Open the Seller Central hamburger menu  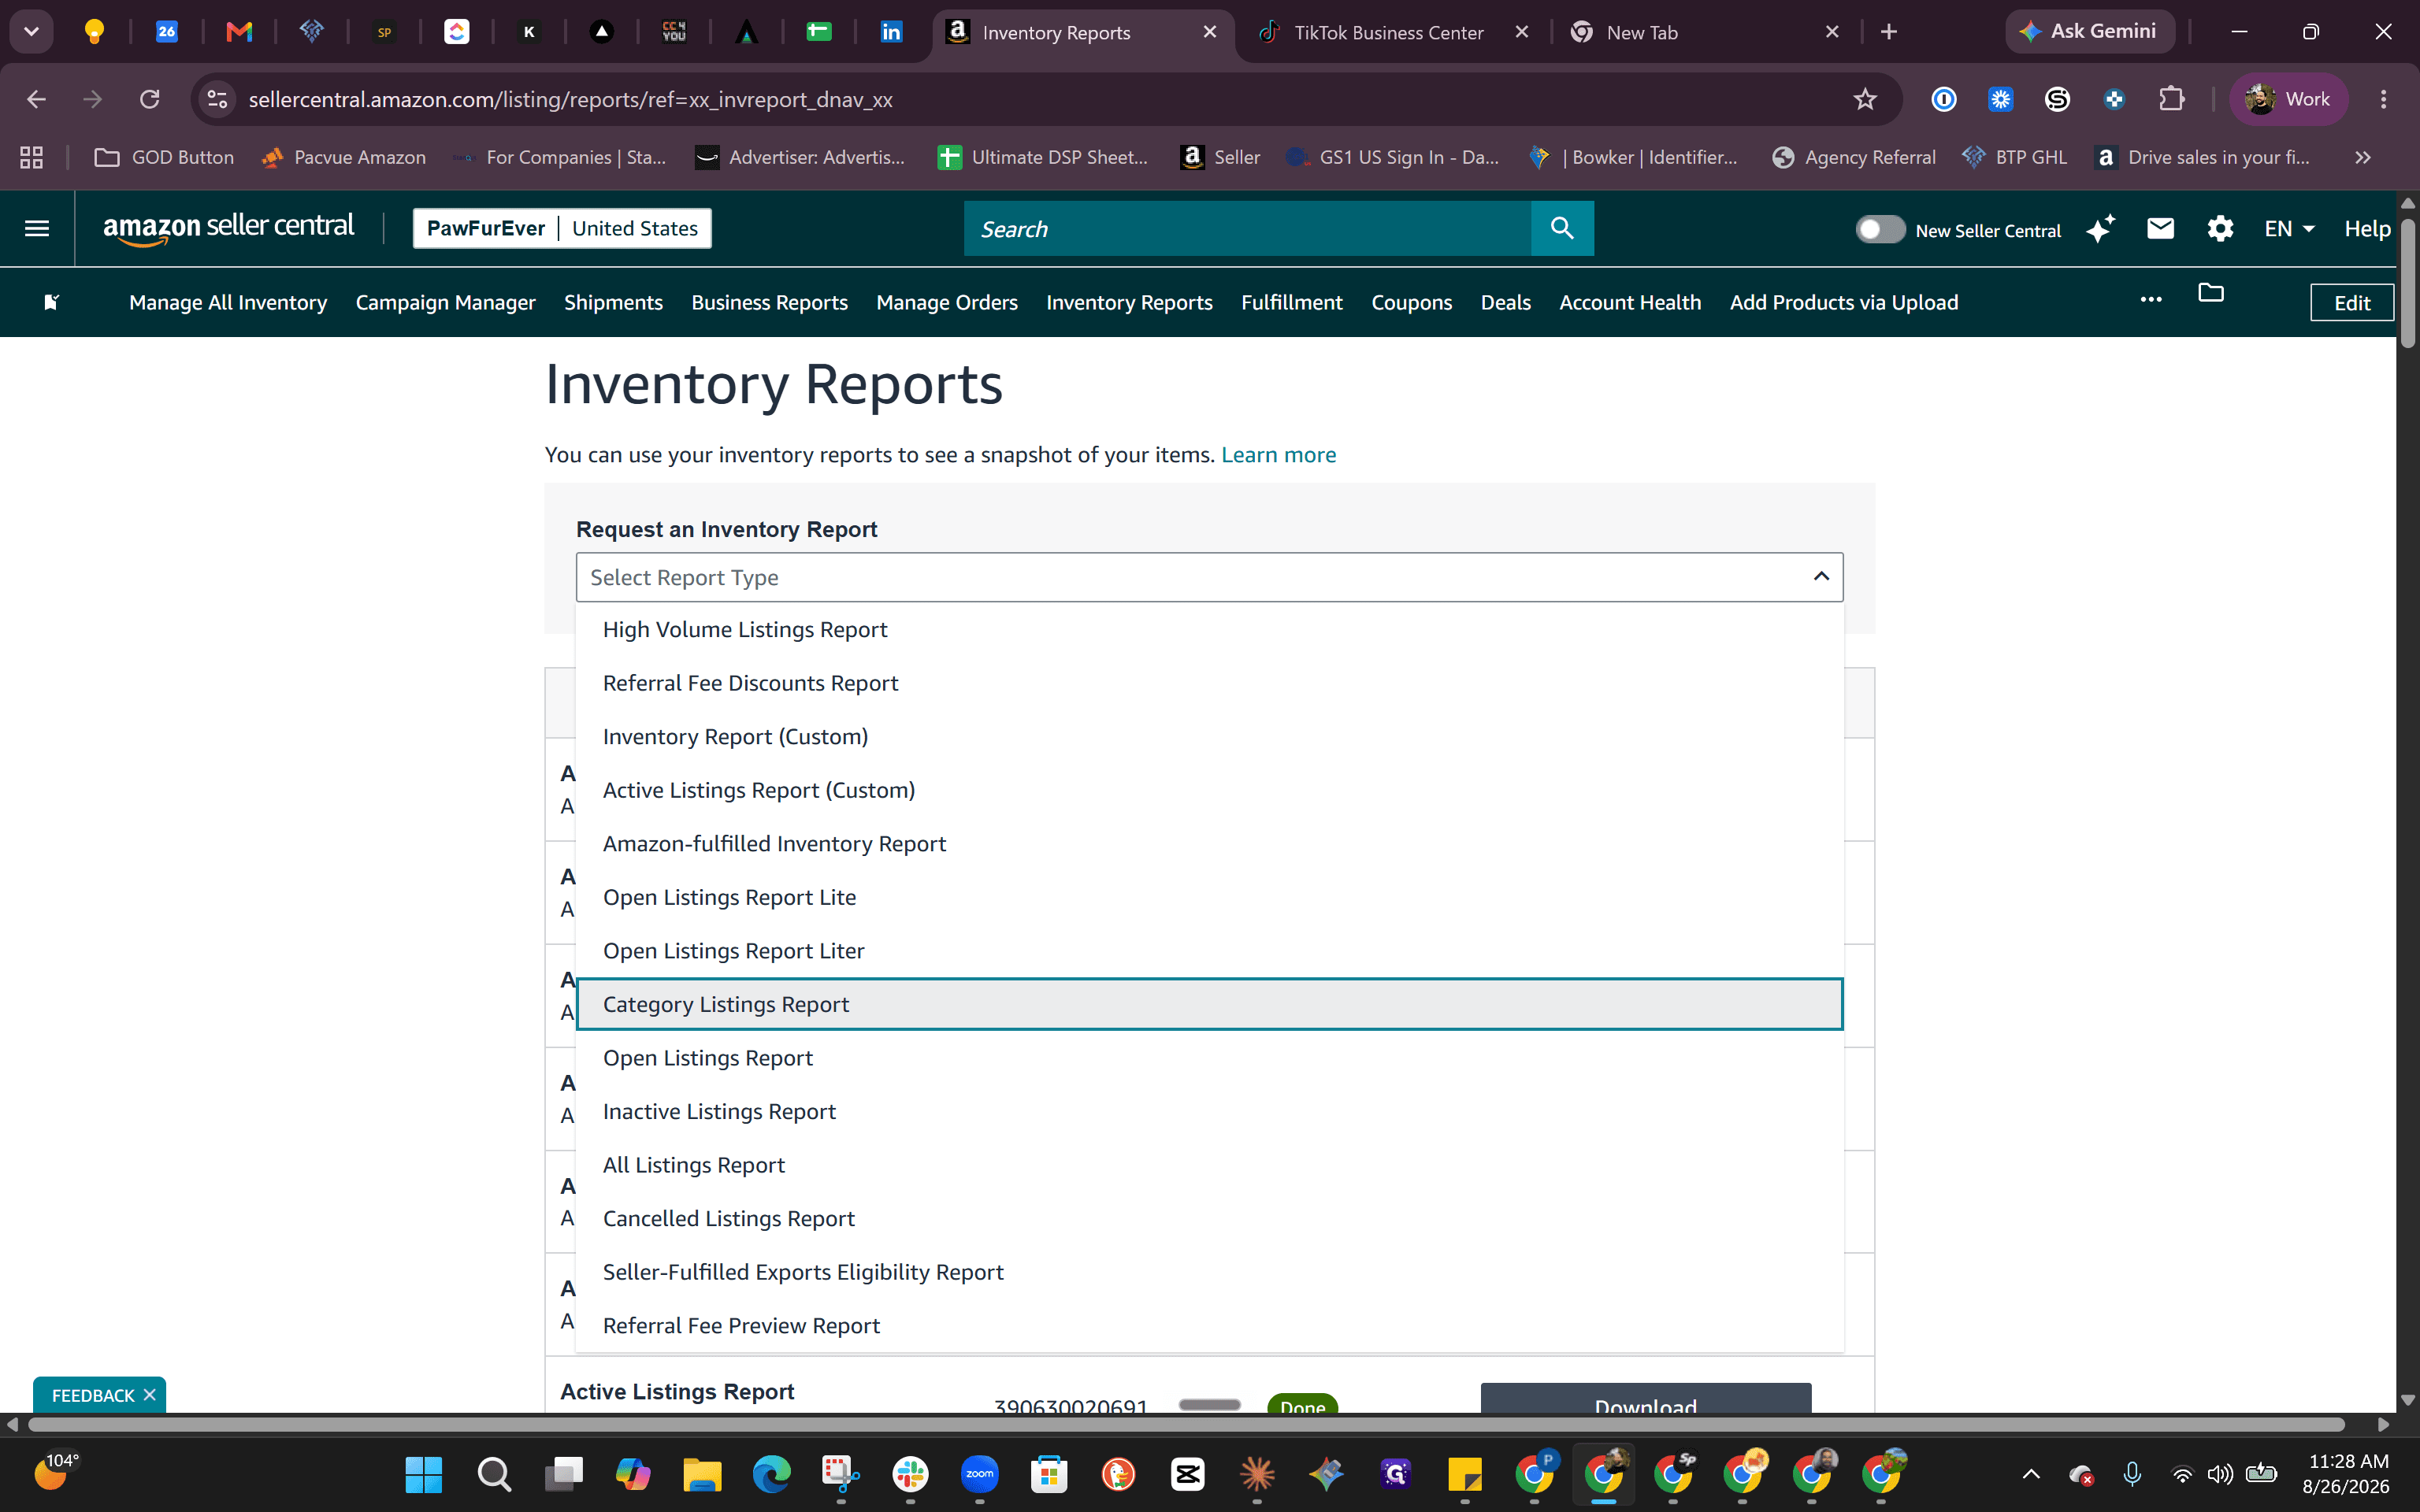pyautogui.click(x=37, y=229)
